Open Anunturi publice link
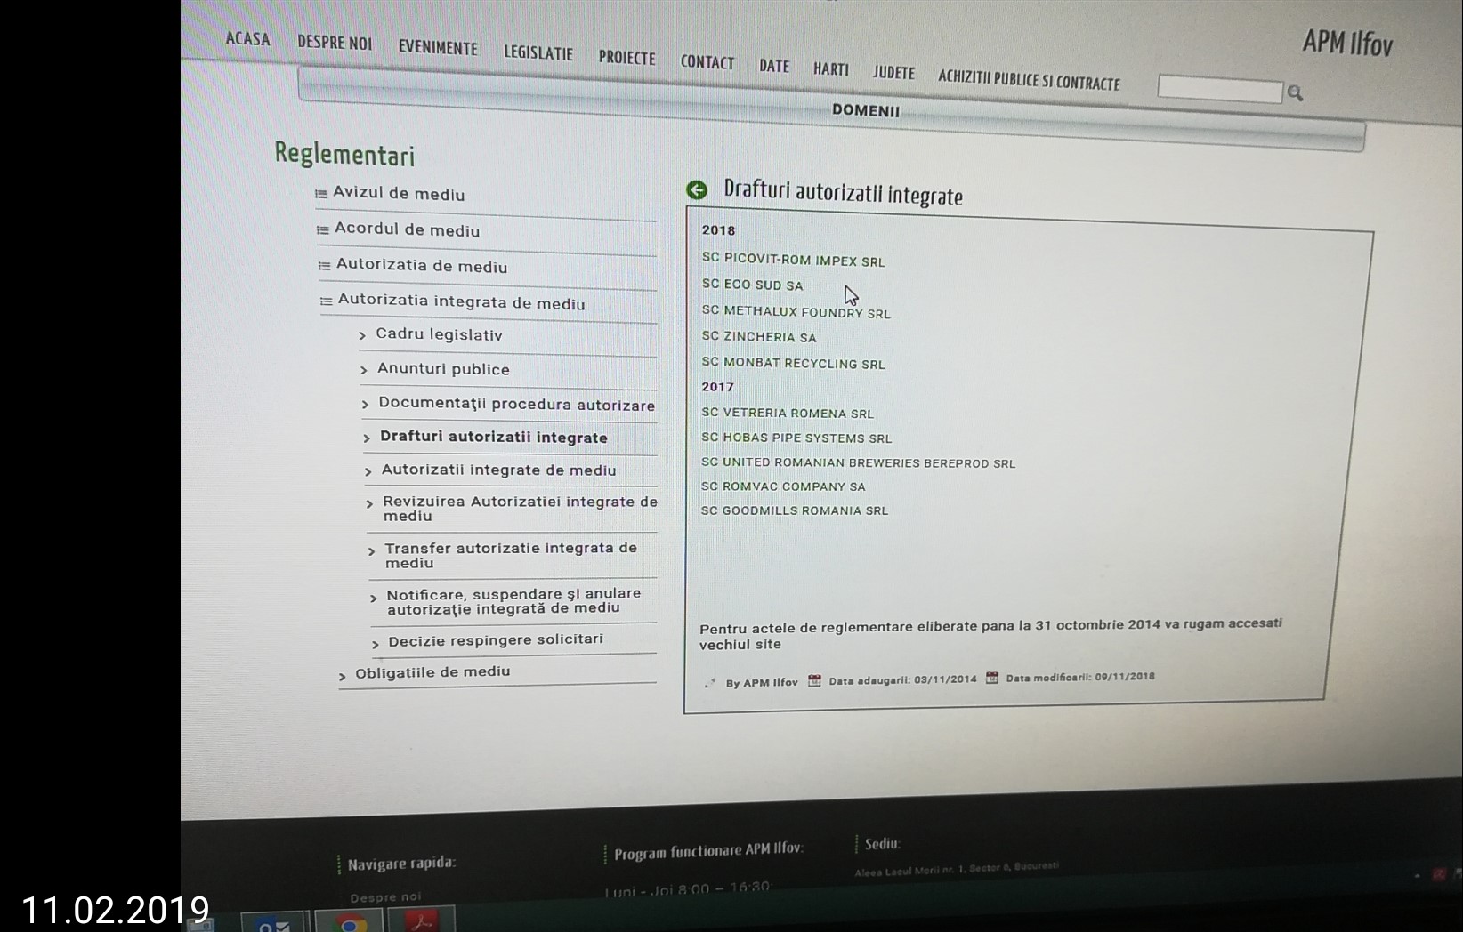This screenshot has width=1463, height=932. [443, 369]
